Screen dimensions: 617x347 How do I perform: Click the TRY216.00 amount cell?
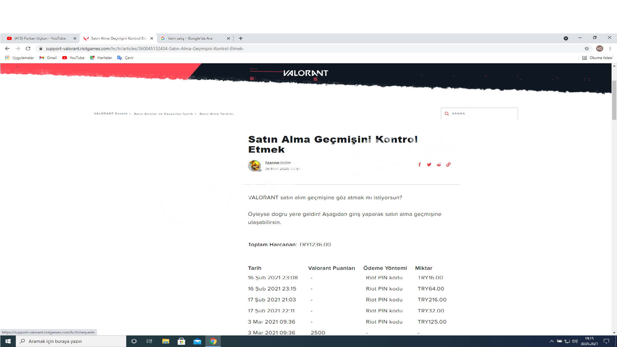tap(432, 300)
